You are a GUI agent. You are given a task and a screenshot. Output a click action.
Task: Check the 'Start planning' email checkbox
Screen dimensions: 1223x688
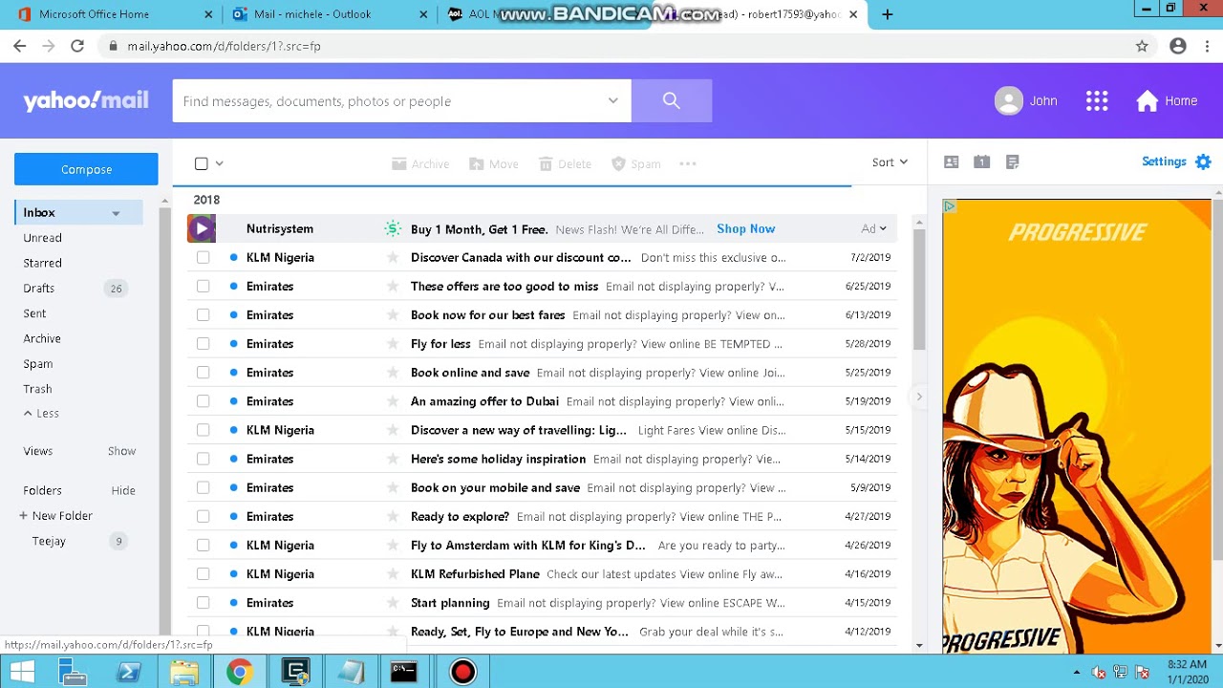click(x=203, y=602)
